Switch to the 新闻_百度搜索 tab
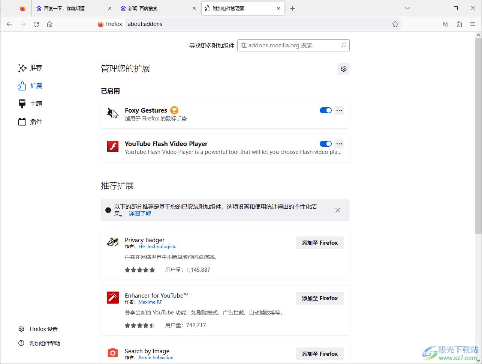Image resolution: width=482 pixels, height=364 pixels. click(x=159, y=8)
